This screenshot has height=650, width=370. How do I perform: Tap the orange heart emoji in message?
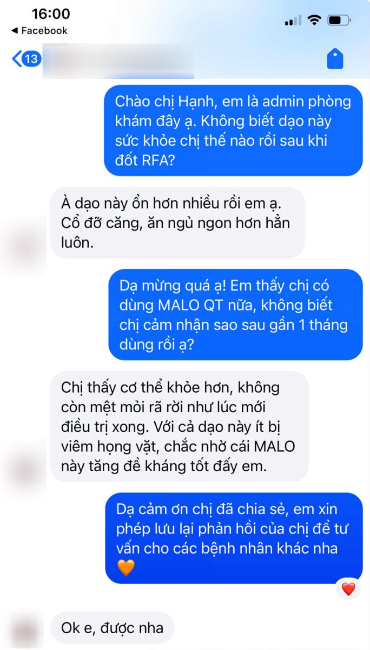(125, 568)
